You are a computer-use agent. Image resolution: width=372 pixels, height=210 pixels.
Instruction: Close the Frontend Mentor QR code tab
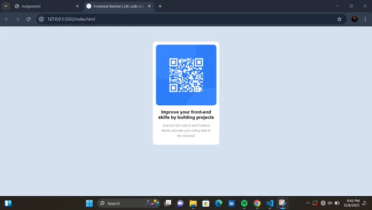point(149,6)
